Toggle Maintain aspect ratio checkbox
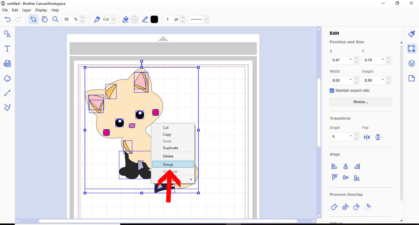Image resolution: width=419 pixels, height=225 pixels. tap(332, 90)
